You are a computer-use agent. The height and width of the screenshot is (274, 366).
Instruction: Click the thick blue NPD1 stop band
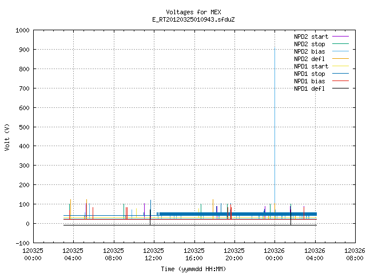click(x=238, y=214)
